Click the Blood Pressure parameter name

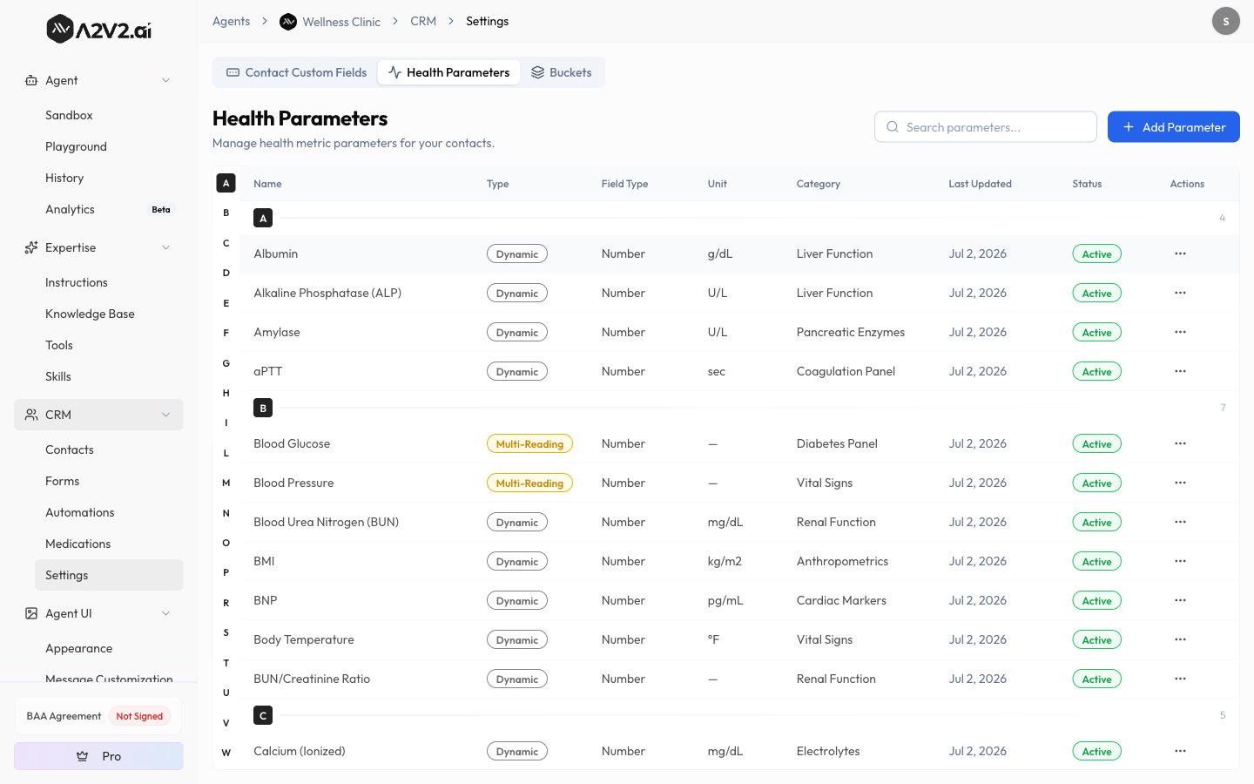pyautogui.click(x=293, y=483)
